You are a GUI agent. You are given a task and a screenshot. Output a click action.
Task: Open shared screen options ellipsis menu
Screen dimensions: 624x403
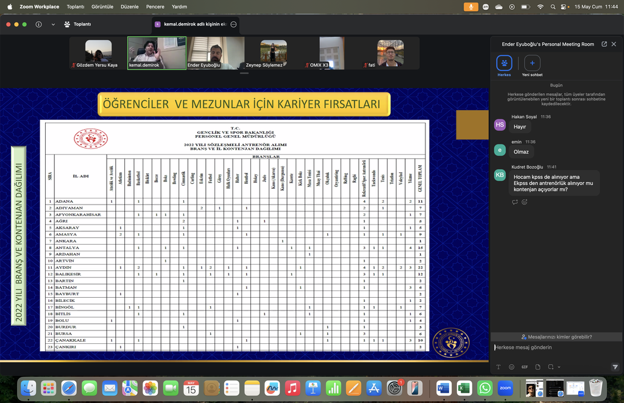coord(233,24)
